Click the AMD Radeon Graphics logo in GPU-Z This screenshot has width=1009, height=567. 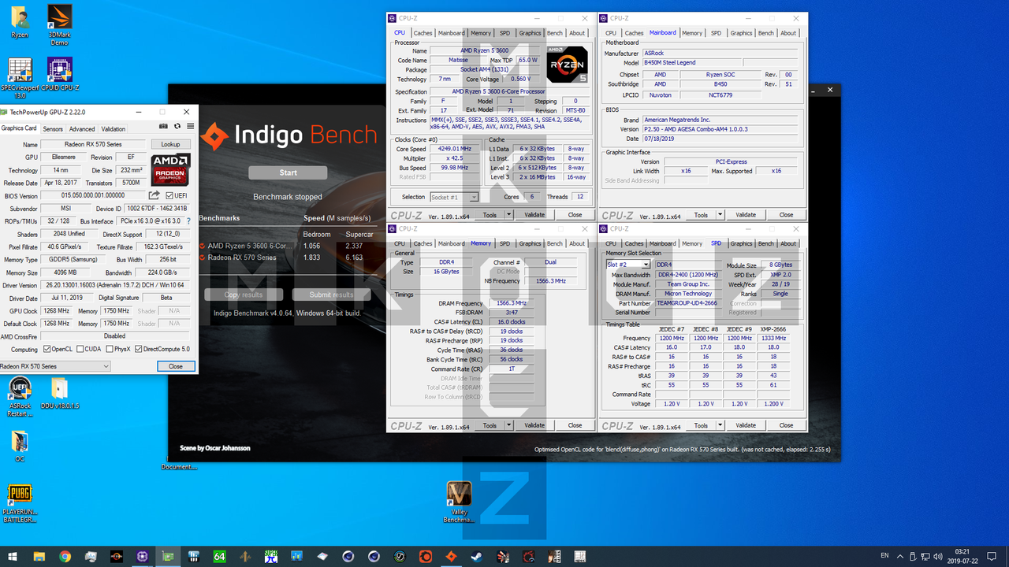point(170,169)
